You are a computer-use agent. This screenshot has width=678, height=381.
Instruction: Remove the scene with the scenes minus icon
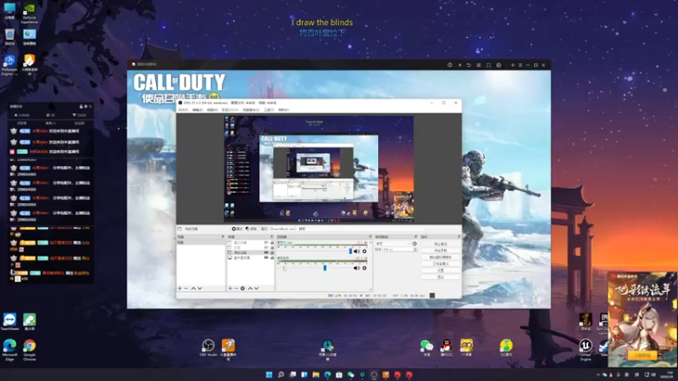coord(186,288)
